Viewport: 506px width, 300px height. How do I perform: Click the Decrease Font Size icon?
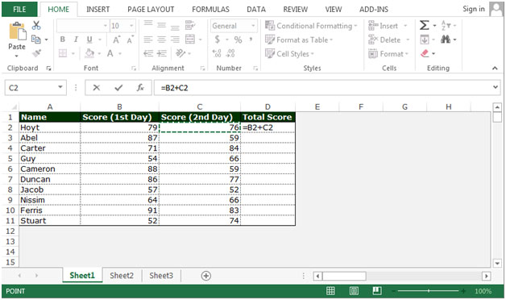click(x=130, y=40)
